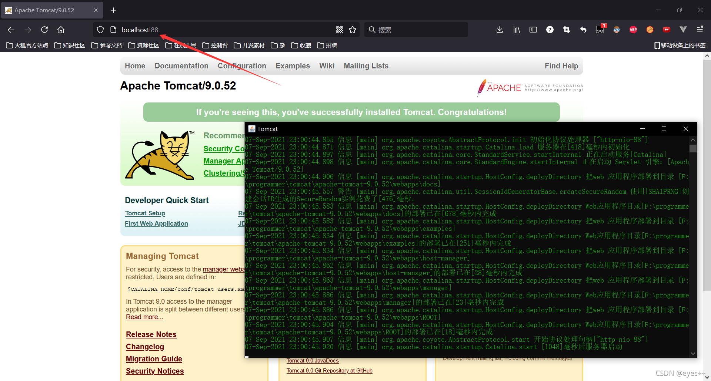Go to Home in Tomcat navigation

pos(135,66)
